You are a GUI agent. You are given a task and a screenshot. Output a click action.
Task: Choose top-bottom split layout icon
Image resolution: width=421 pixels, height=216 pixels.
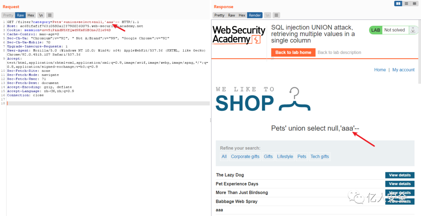pyautogui.click(x=406, y=4)
